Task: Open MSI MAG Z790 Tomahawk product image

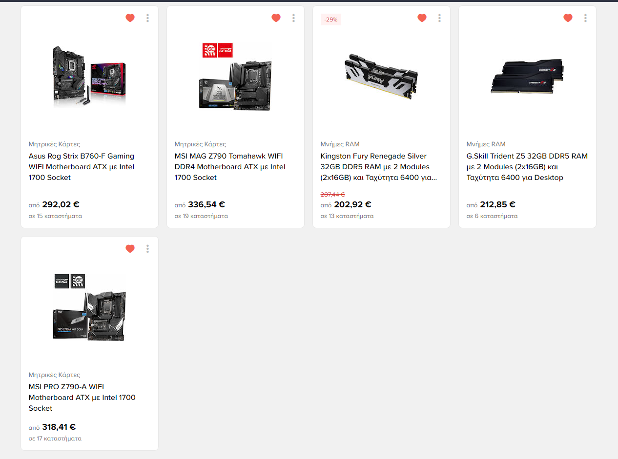Action: coord(235,76)
